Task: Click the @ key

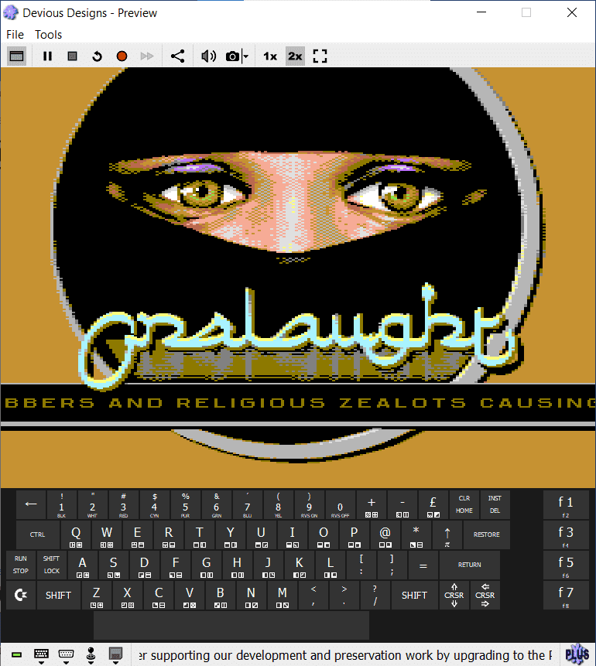Action: (x=385, y=535)
